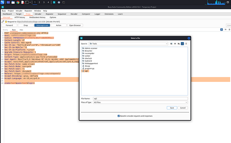Select the Admin-scanner folder
Image resolution: width=231 pixels, height=143 pixels.
pos(89,48)
